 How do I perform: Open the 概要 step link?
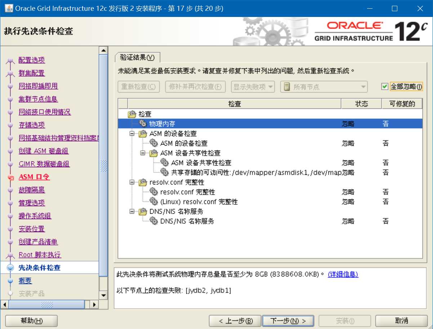(25, 281)
